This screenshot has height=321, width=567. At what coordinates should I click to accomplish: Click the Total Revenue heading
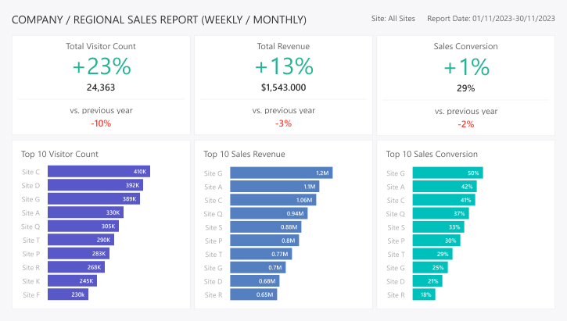283,46
